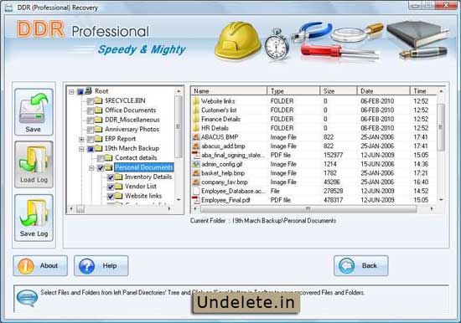The height and width of the screenshot is (323, 461).
Task: Sort file list by Size column
Action: tap(338, 91)
